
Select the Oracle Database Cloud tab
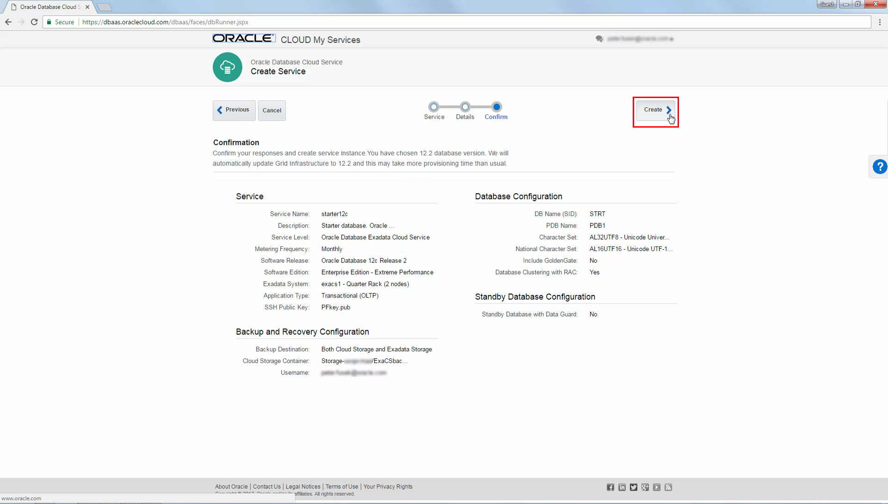[49, 7]
